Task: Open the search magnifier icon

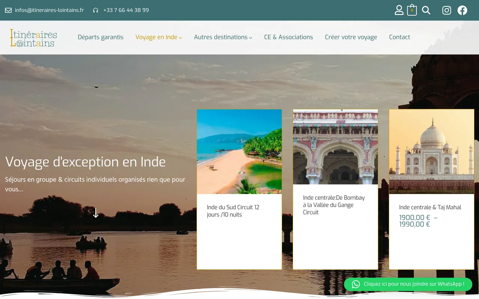Action: (426, 10)
